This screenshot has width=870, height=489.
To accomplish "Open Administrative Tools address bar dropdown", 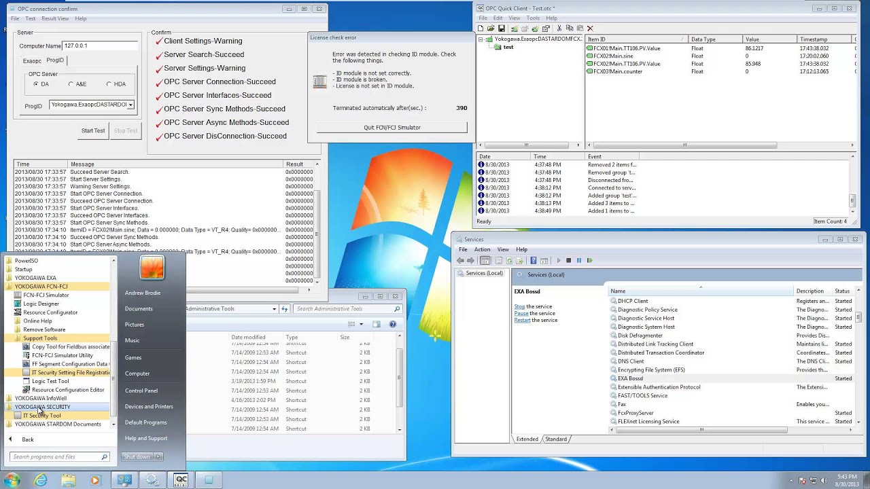I will (x=274, y=309).
